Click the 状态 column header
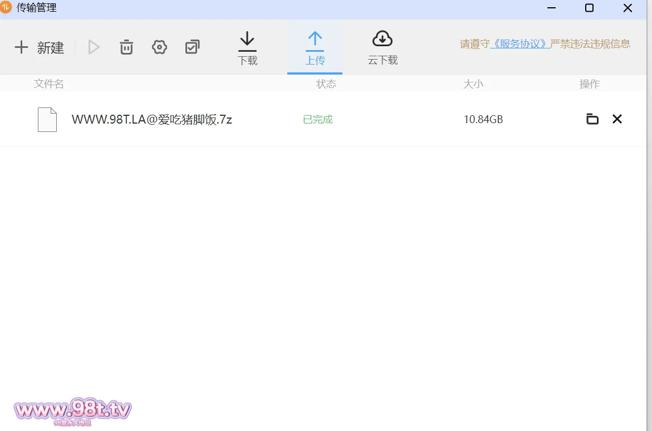Viewport: 652px width, 431px height. [x=326, y=84]
